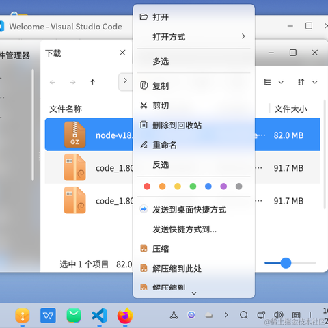The image size is (328, 328).
Task: Click the volume speaker tray icon
Action: pos(278,315)
